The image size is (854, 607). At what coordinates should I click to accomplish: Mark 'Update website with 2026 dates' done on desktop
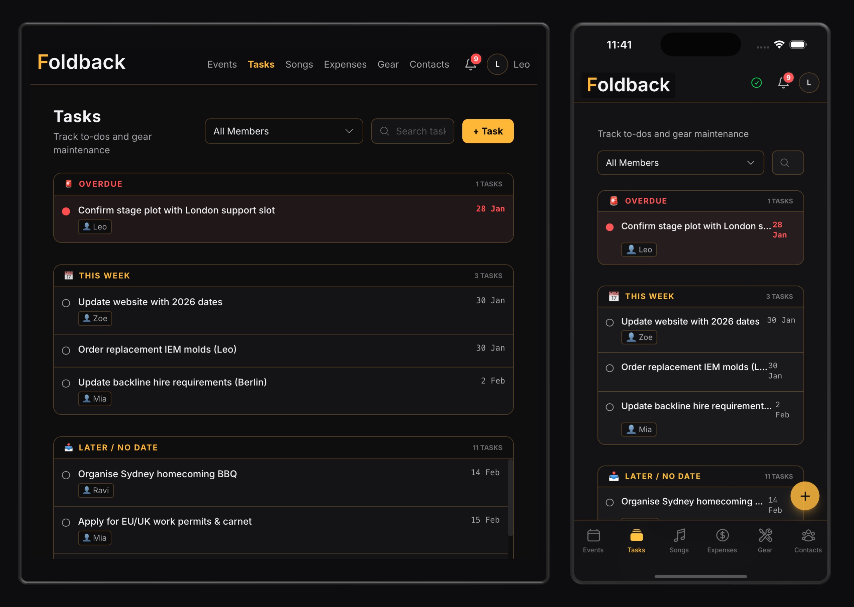pos(66,303)
